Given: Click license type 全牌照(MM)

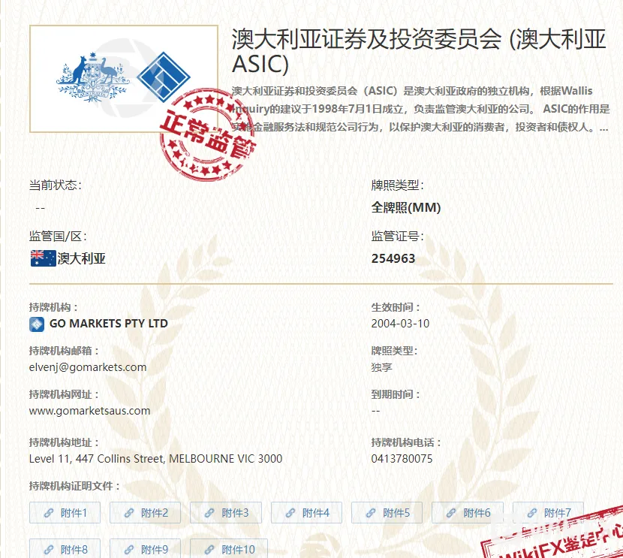Looking at the screenshot, I should coord(406,207).
